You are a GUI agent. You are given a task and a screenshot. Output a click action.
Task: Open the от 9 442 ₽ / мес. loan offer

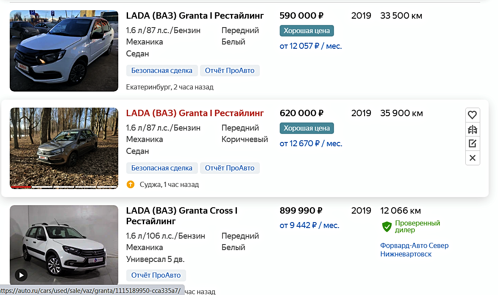pos(309,225)
